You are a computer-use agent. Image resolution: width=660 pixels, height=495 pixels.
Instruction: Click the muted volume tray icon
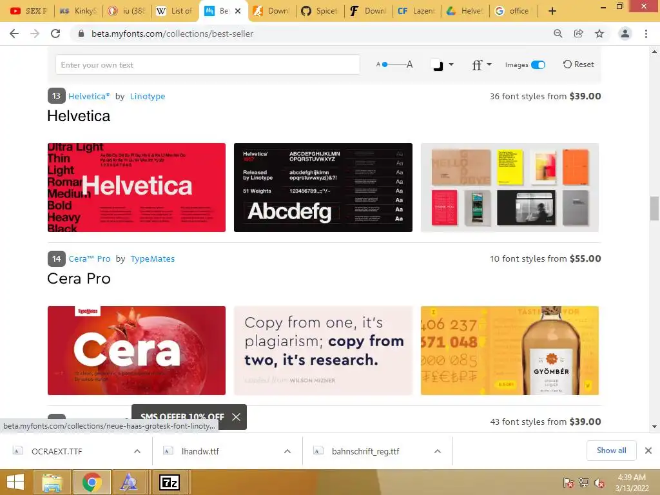(x=599, y=483)
